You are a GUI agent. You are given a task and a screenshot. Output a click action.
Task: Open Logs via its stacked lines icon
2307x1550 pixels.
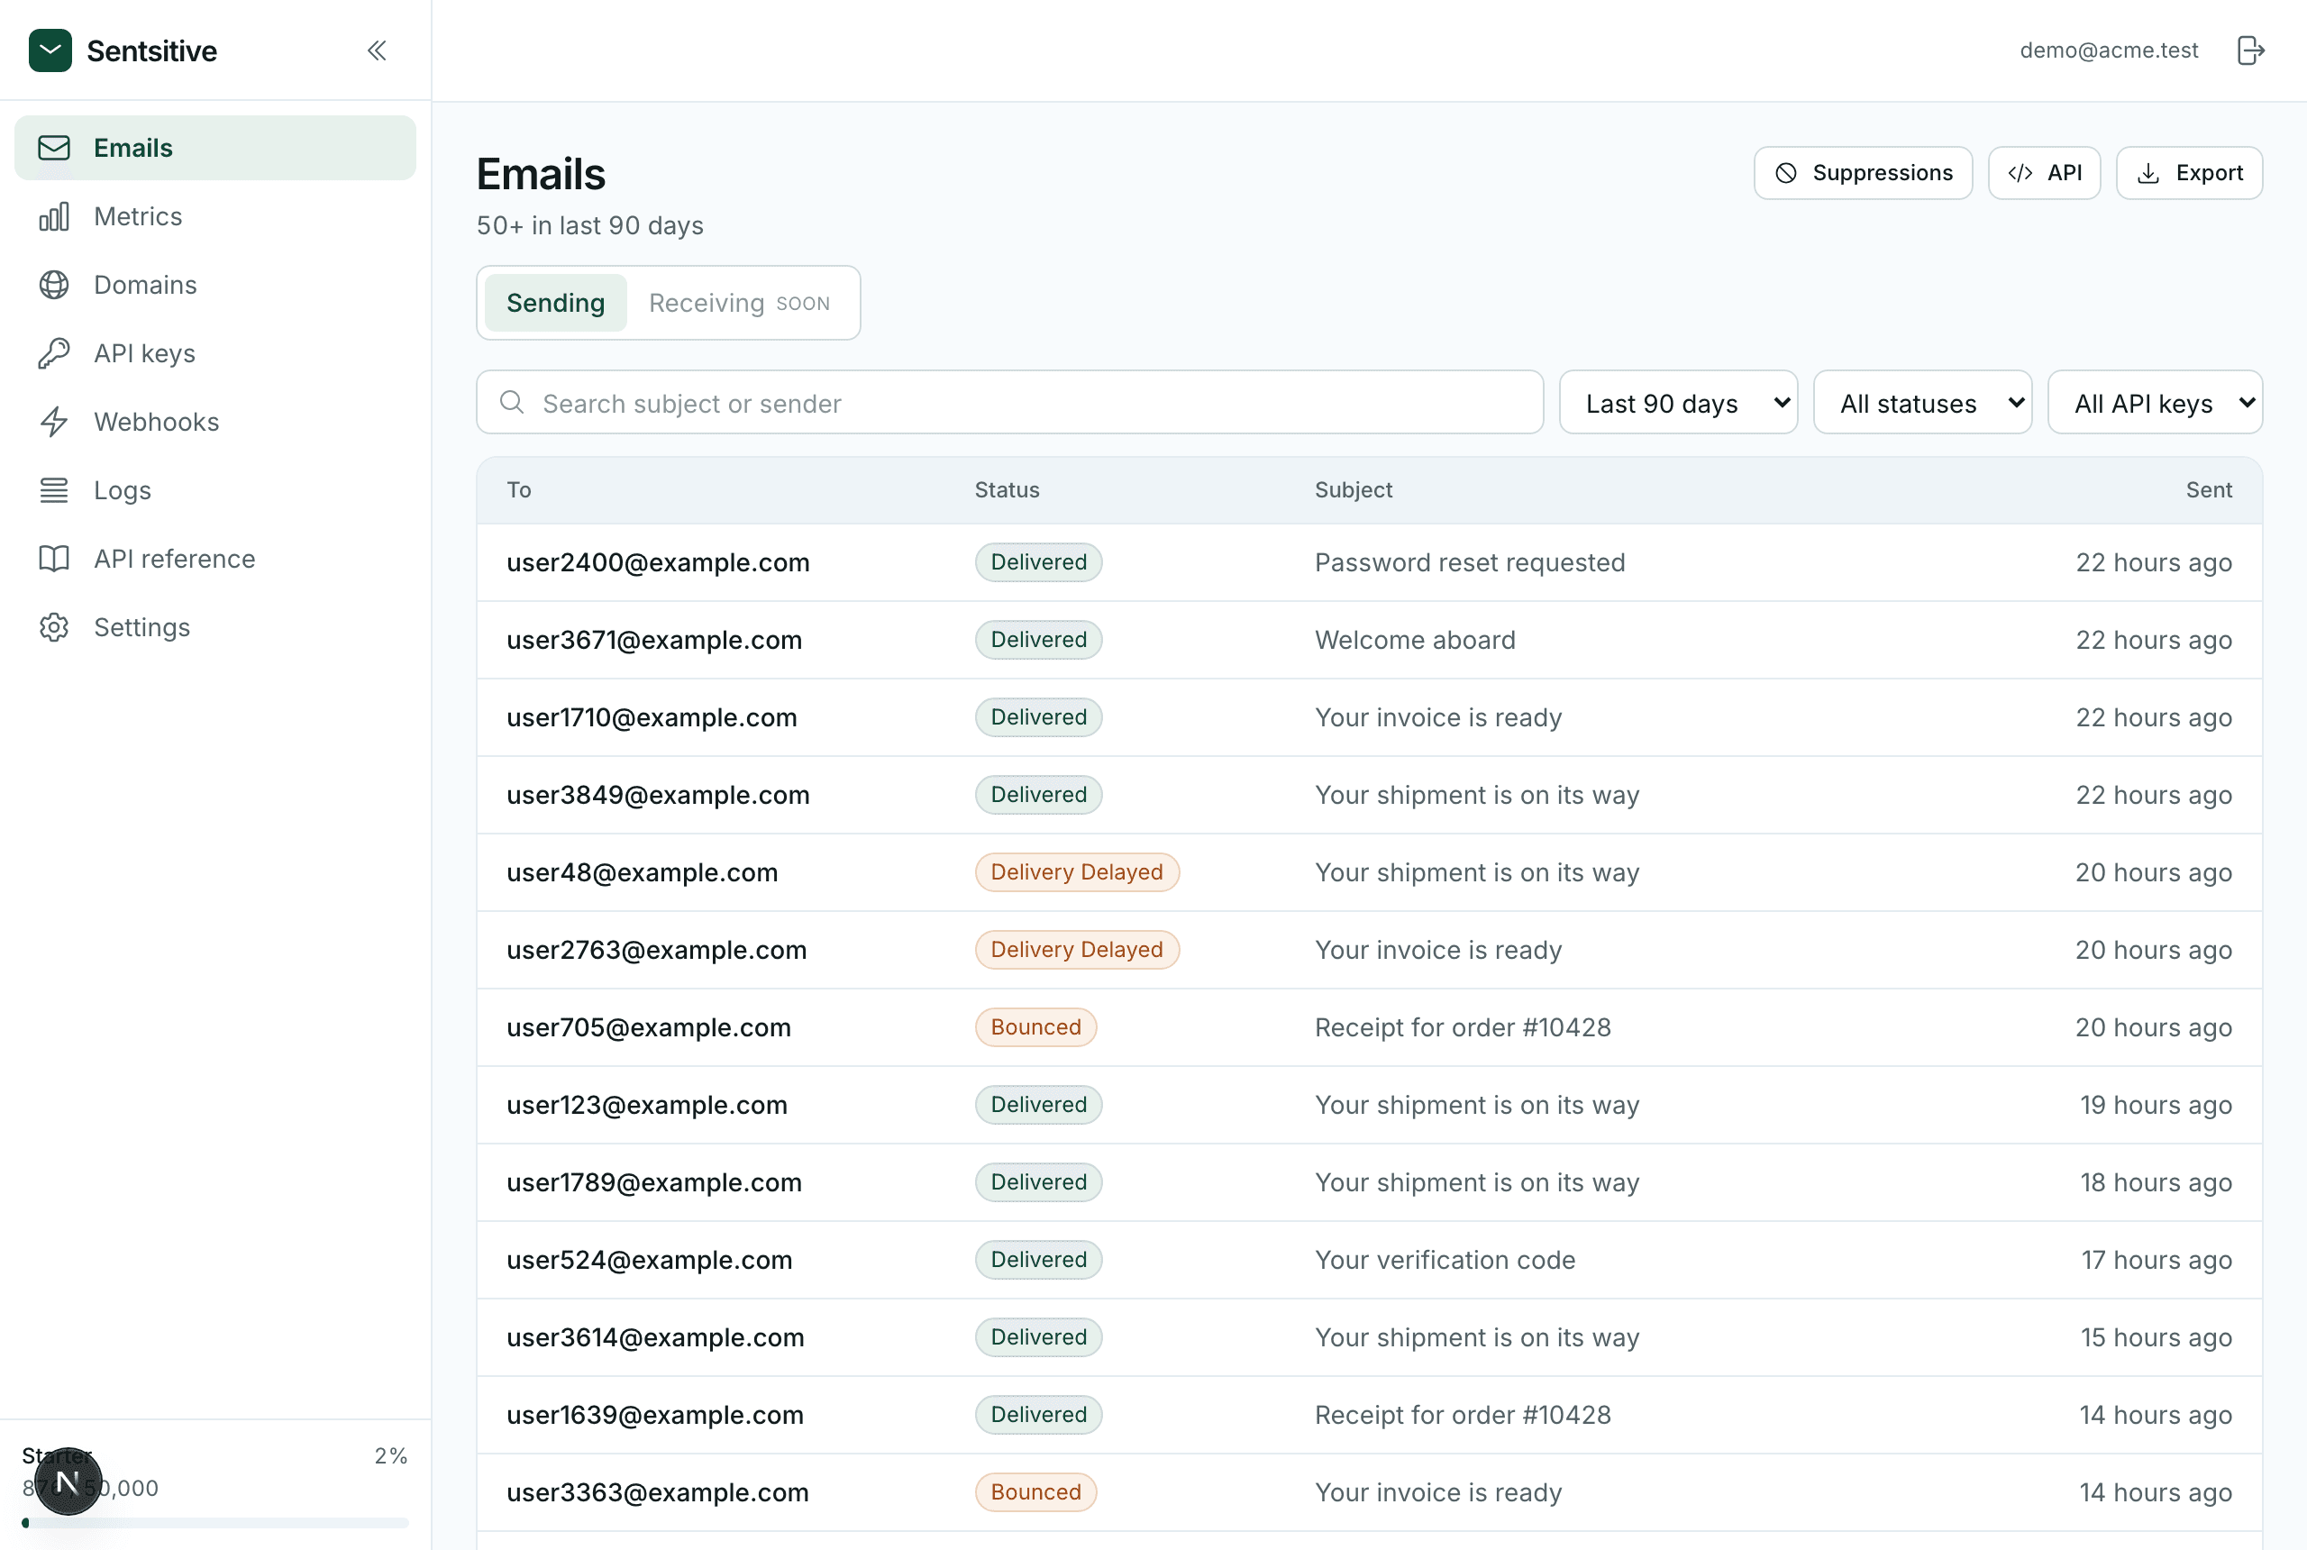point(54,490)
